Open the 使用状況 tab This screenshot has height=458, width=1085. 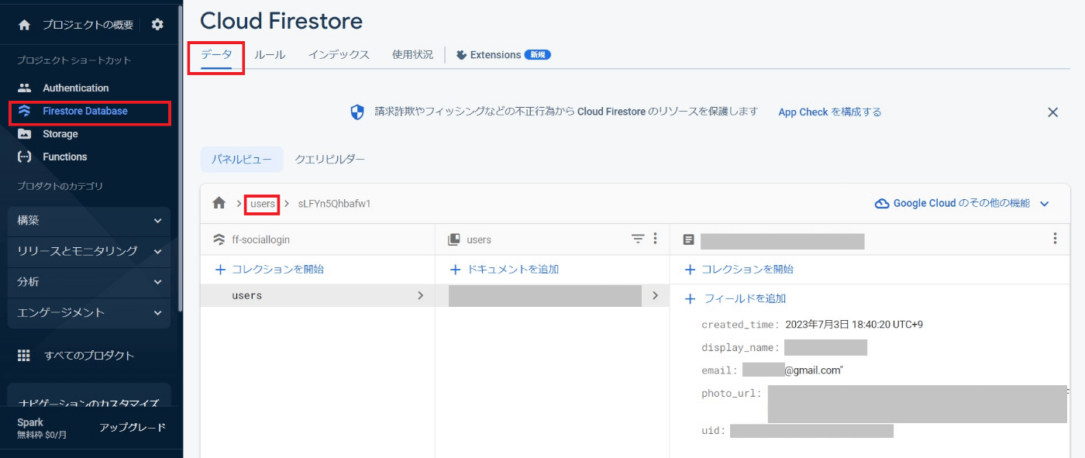[x=412, y=55]
